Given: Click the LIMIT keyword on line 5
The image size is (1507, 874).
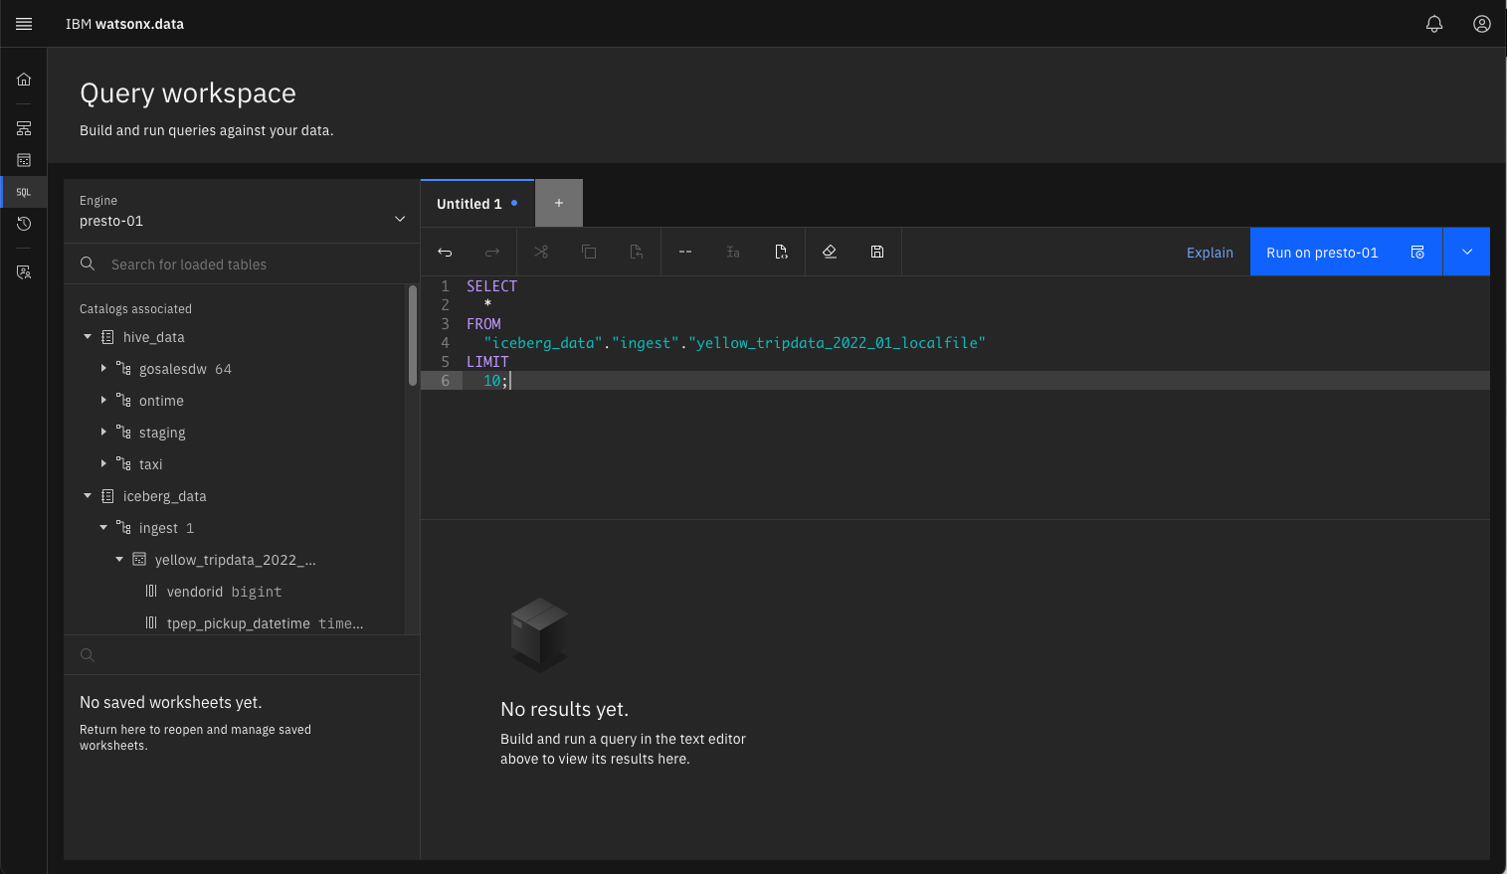Looking at the screenshot, I should (487, 362).
